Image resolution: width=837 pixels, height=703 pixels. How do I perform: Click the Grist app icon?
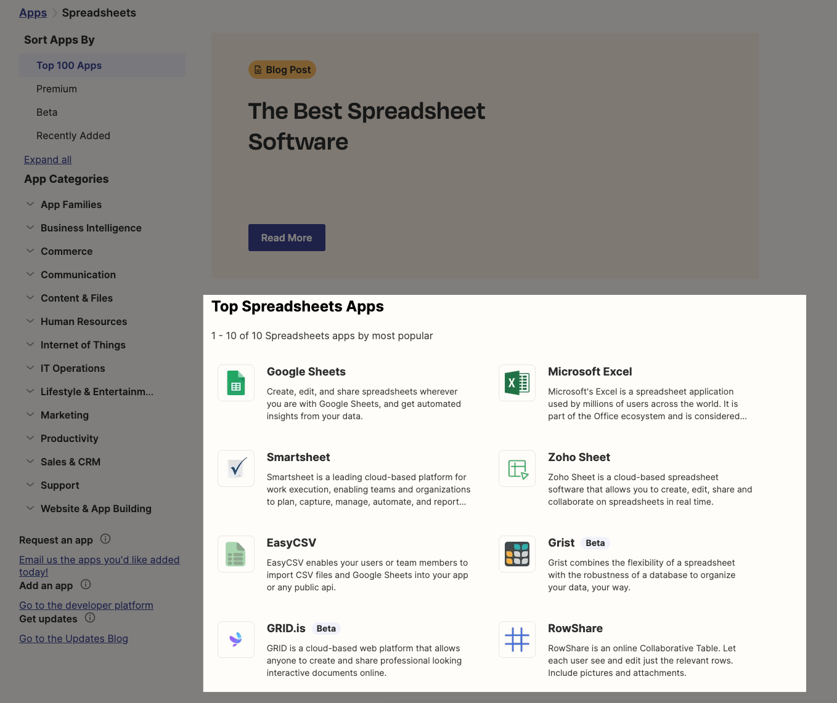pyautogui.click(x=517, y=554)
